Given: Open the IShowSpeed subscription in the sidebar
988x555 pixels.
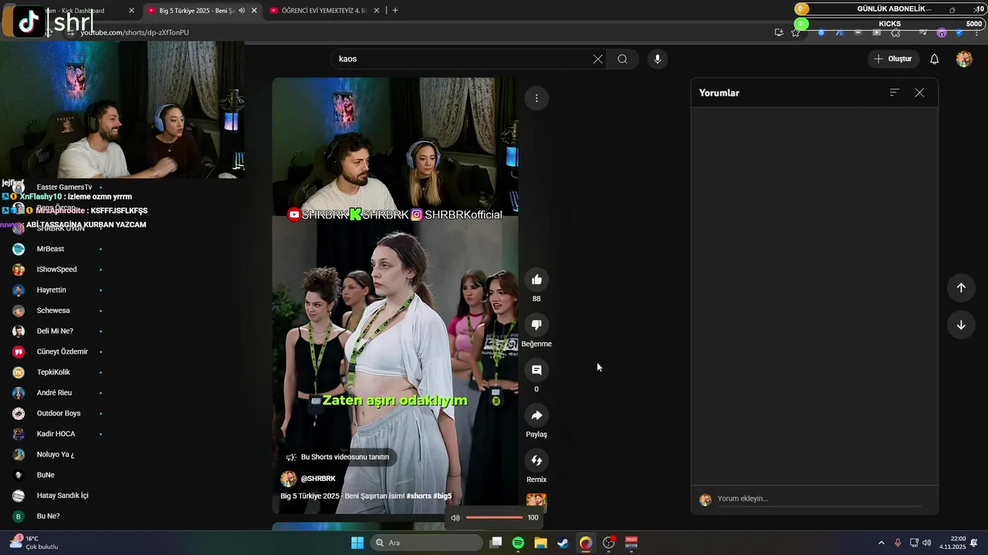Looking at the screenshot, I should 57,270.
